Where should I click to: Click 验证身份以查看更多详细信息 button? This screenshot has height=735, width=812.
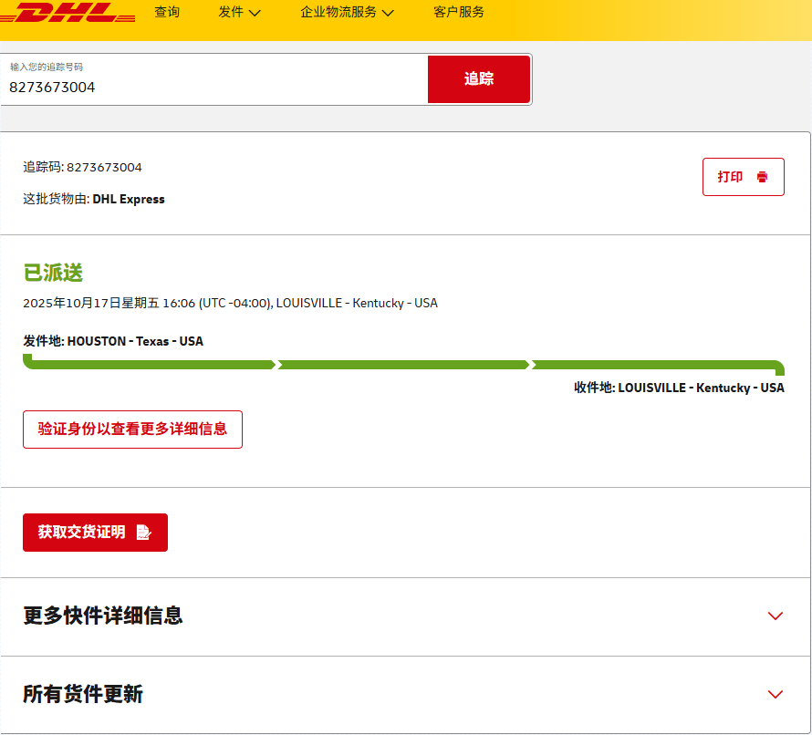(x=132, y=430)
